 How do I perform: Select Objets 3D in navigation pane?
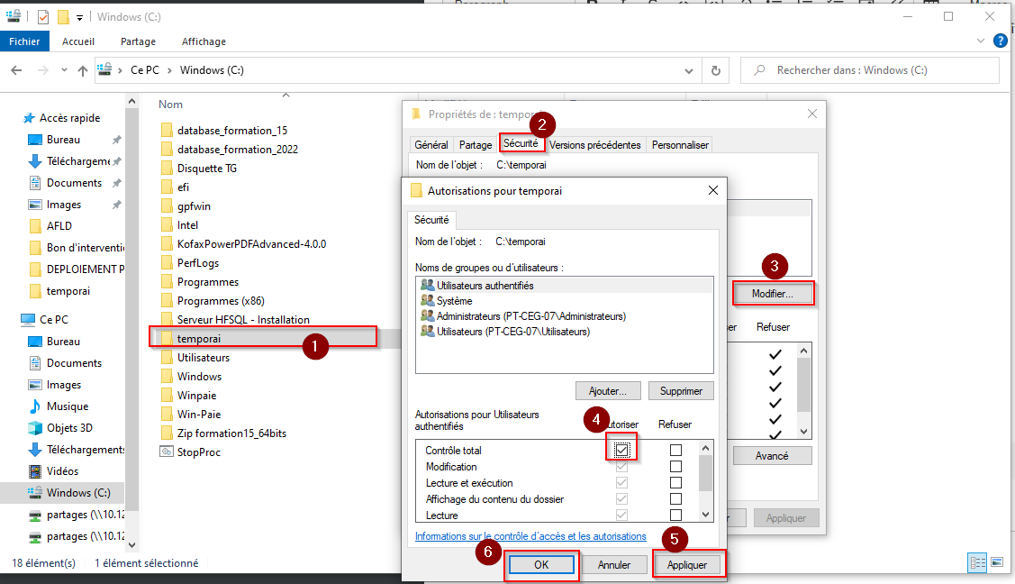[69, 428]
